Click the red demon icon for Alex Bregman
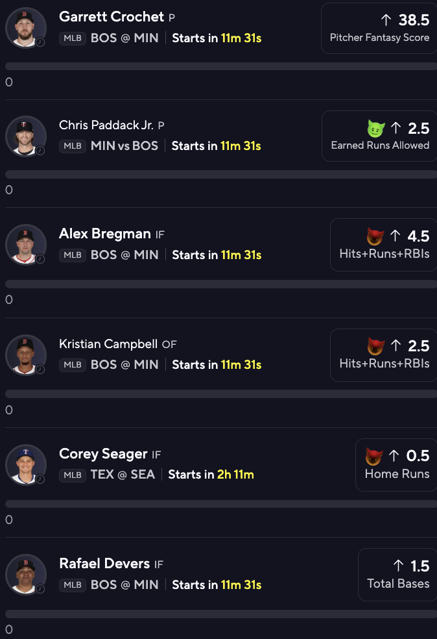 point(375,236)
